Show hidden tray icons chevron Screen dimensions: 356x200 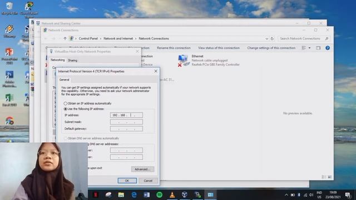tap(286, 195)
